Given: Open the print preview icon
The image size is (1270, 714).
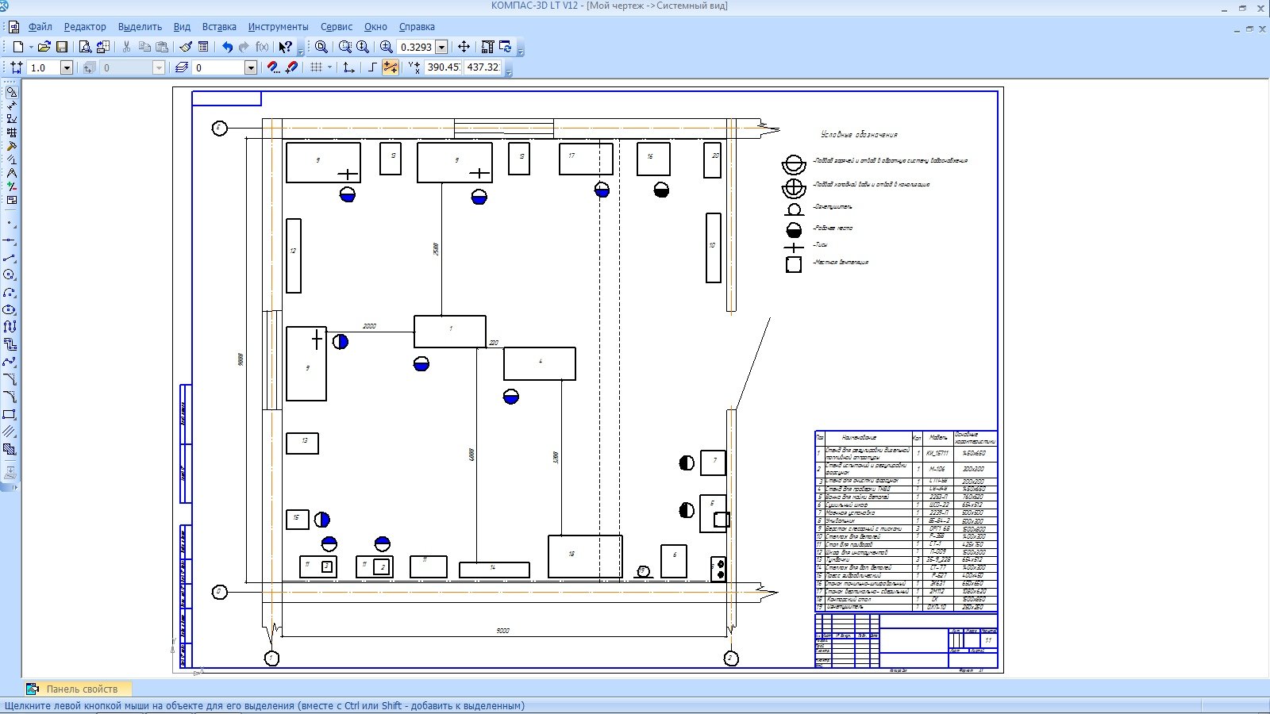Looking at the screenshot, I should pyautogui.click(x=85, y=48).
